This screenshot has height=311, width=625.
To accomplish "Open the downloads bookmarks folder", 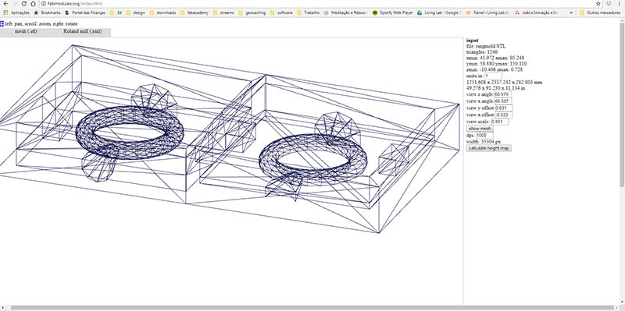I will click(162, 12).
